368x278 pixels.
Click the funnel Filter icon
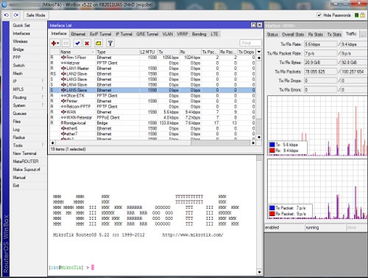(x=110, y=44)
